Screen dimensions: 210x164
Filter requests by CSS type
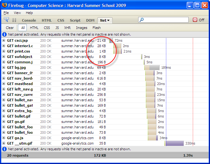[x=47, y=28]
